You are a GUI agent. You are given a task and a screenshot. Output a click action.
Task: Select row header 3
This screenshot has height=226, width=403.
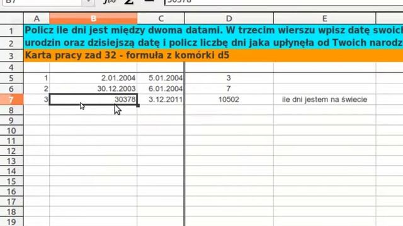pyautogui.click(x=11, y=56)
